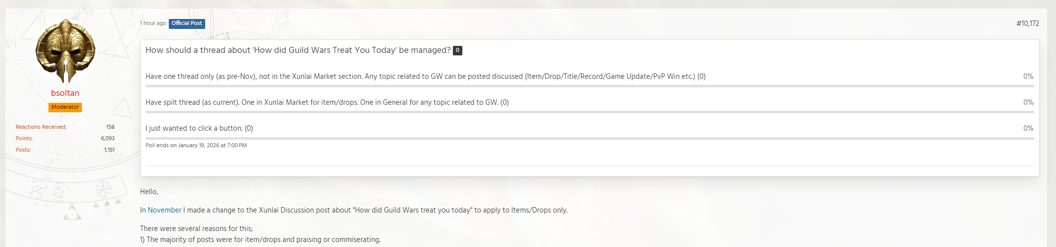Open the bsoltan username profile link

65,93
